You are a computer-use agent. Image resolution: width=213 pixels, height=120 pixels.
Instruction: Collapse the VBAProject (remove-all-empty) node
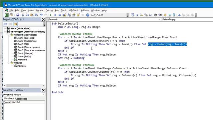5,32
